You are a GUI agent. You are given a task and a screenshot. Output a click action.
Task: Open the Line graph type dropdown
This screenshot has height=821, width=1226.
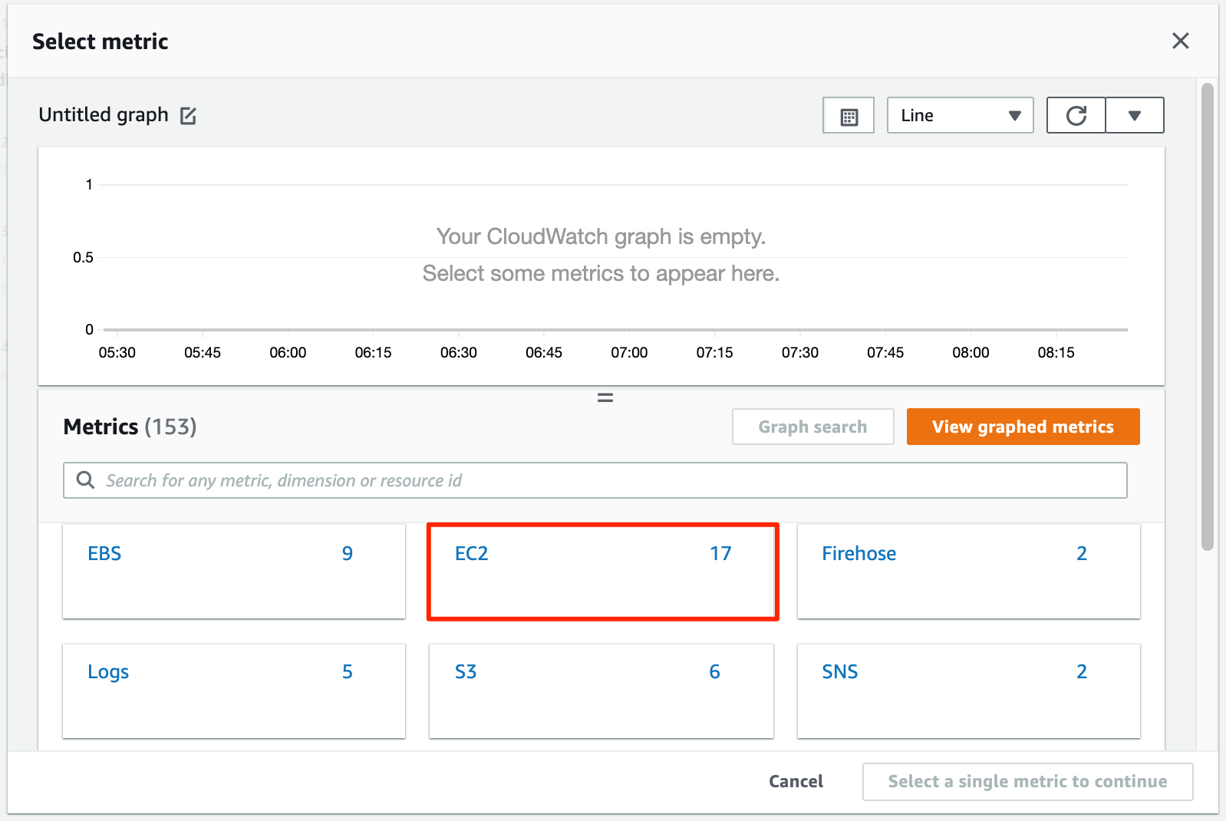pos(961,116)
